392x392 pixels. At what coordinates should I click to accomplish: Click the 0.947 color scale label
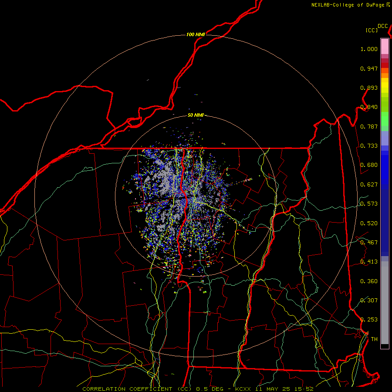click(x=369, y=68)
